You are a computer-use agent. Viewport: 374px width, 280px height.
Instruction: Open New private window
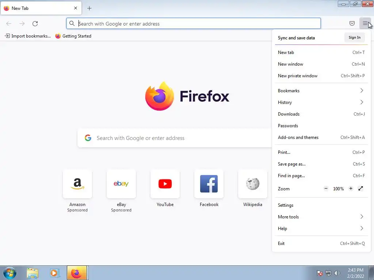coord(321,76)
